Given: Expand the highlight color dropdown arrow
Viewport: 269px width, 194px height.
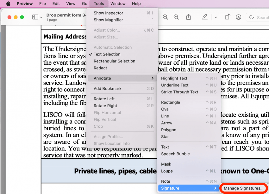Looking at the screenshot, I should pyautogui.click(x=216, y=17).
